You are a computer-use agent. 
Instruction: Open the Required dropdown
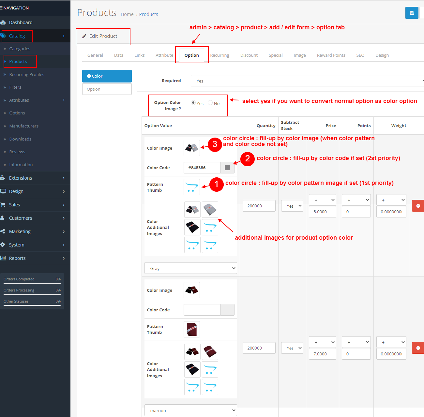pos(307,81)
